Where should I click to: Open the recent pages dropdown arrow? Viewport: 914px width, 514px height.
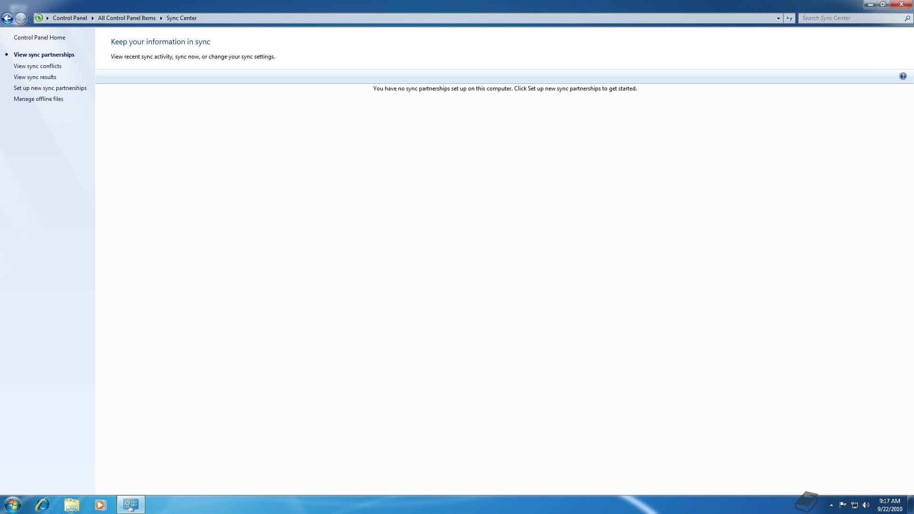[30, 18]
